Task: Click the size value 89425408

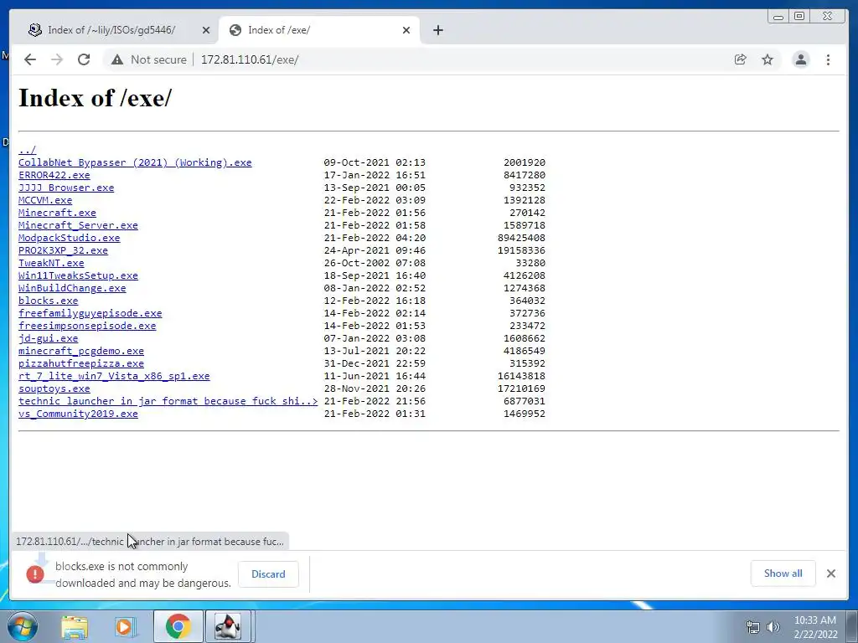Action: pyautogui.click(x=521, y=238)
